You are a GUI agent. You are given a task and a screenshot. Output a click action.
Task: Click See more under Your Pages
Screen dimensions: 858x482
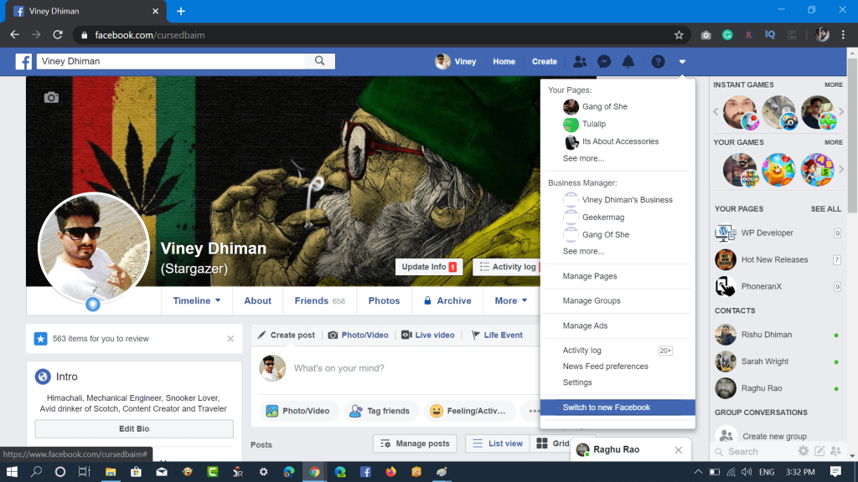coord(583,158)
